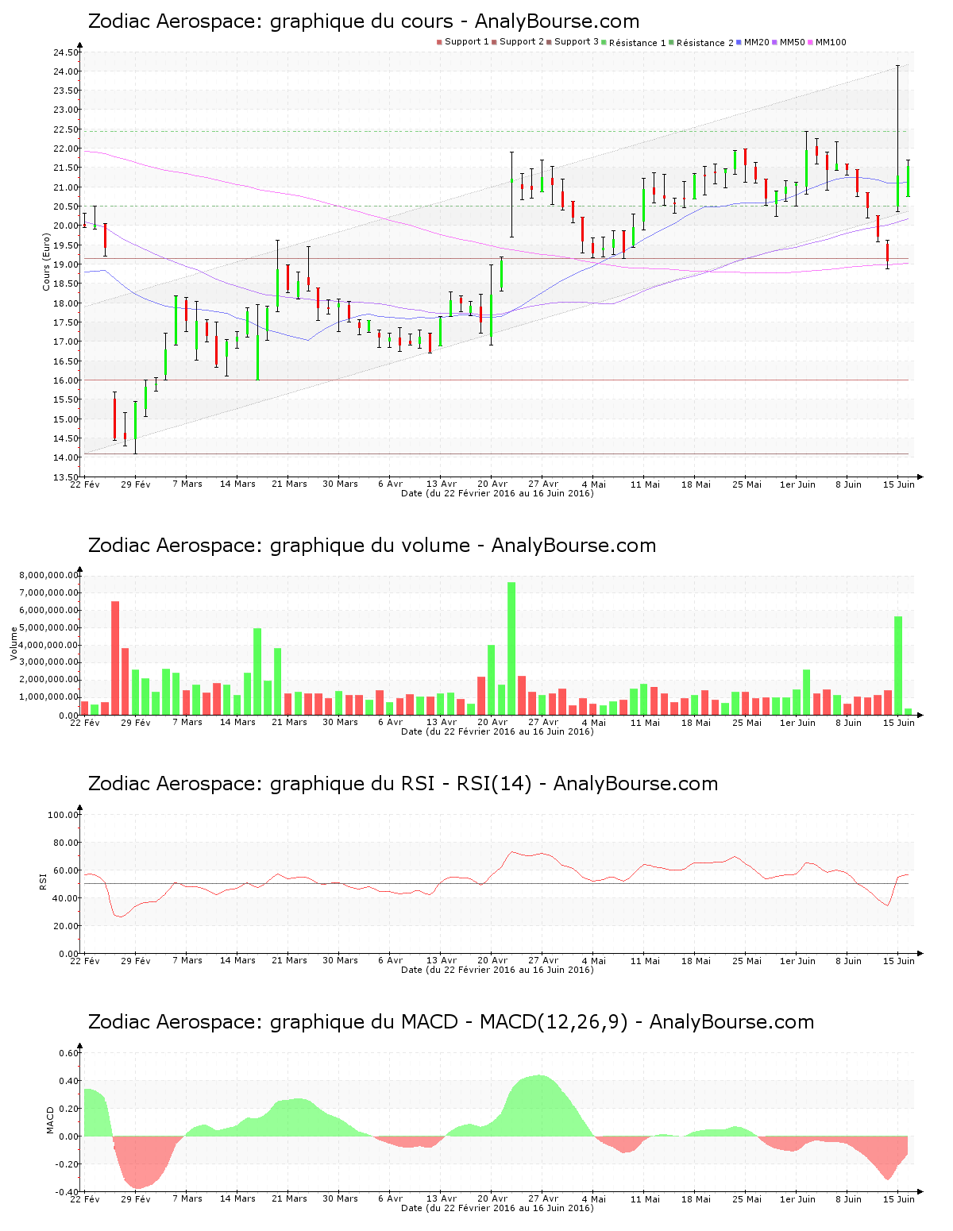Click the date range caption under price chart
The height and width of the screenshot is (1231, 953).
click(497, 493)
